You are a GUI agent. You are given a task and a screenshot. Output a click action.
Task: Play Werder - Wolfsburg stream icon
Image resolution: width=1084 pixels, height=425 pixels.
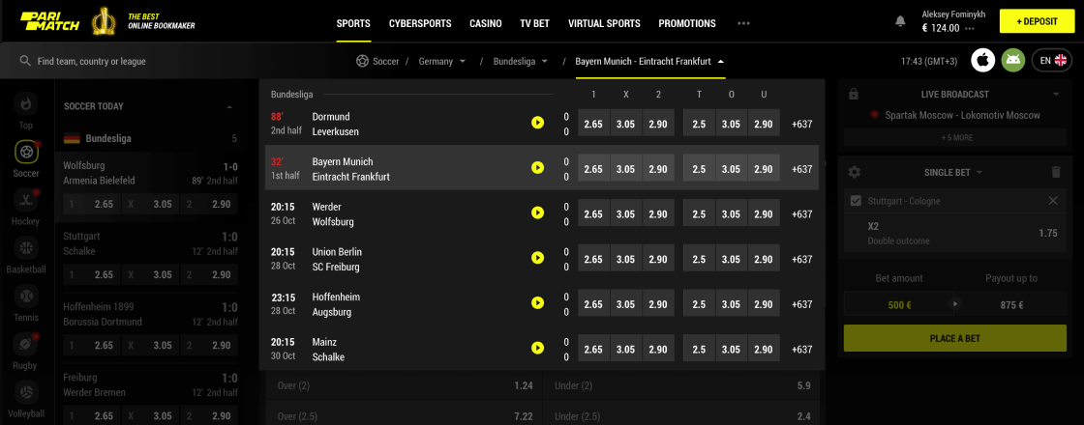tap(537, 213)
